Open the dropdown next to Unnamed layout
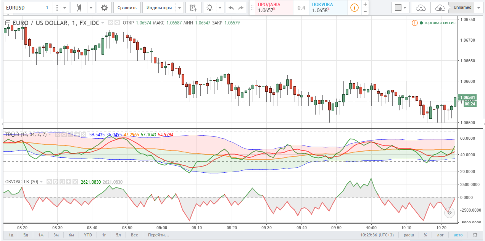The width and height of the screenshot is (485, 241). tap(479, 7)
